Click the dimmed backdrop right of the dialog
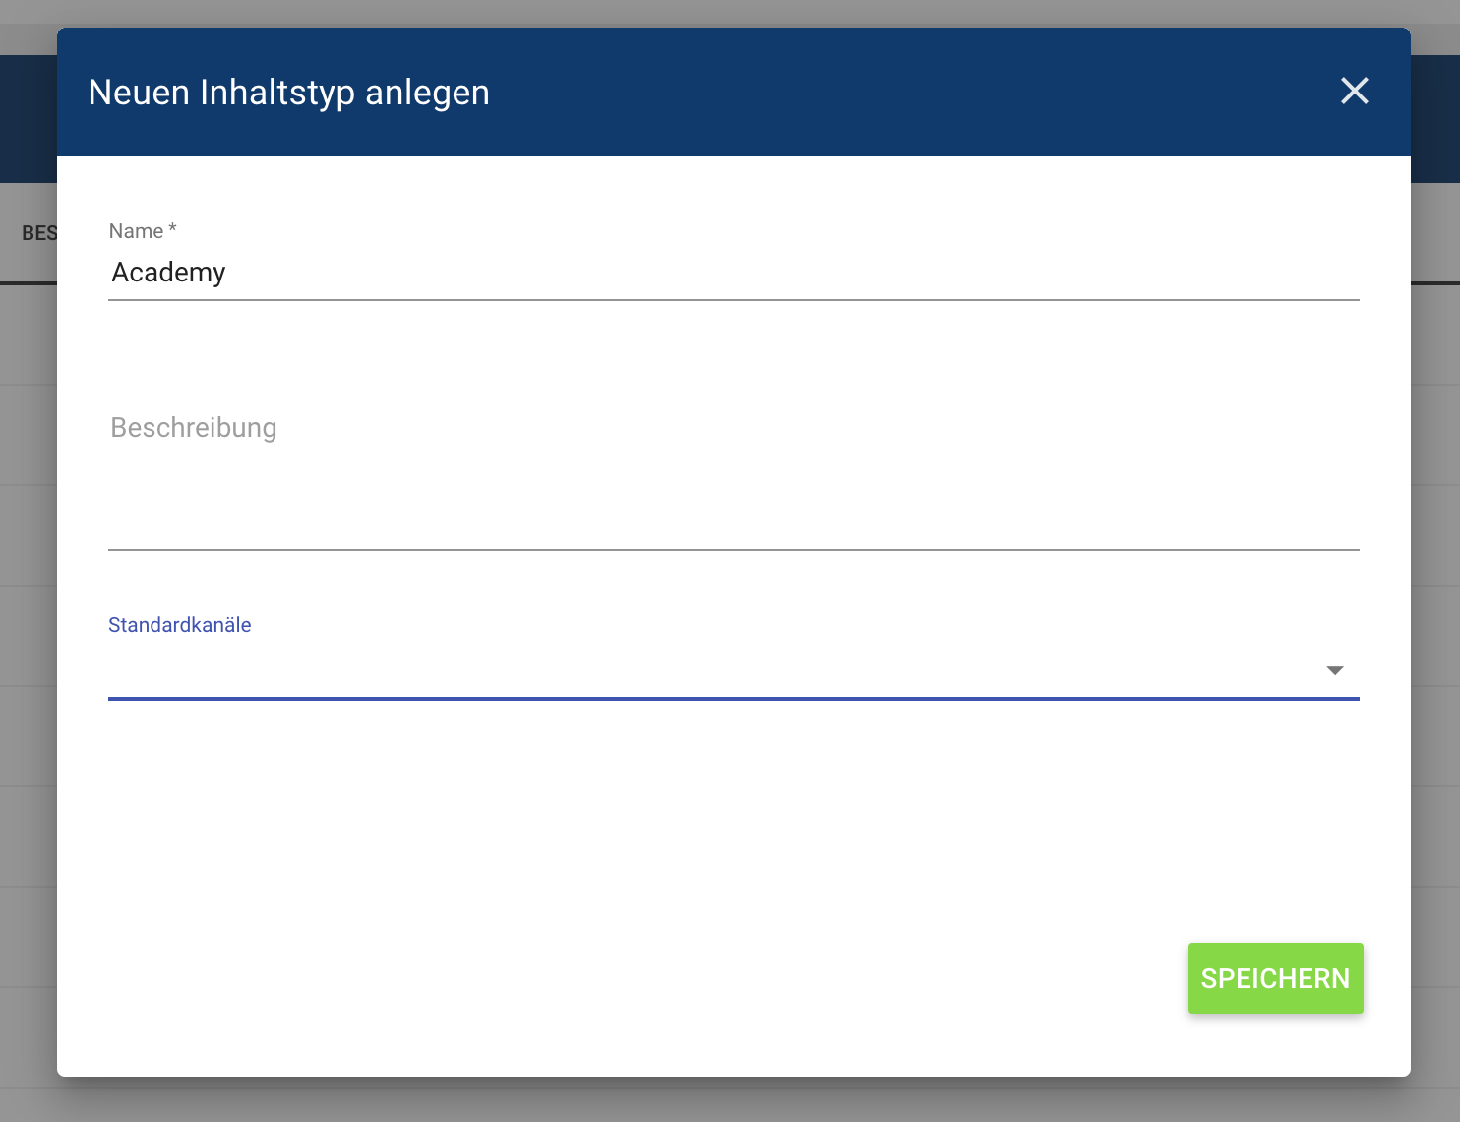This screenshot has width=1460, height=1122. pyautogui.click(x=1435, y=591)
